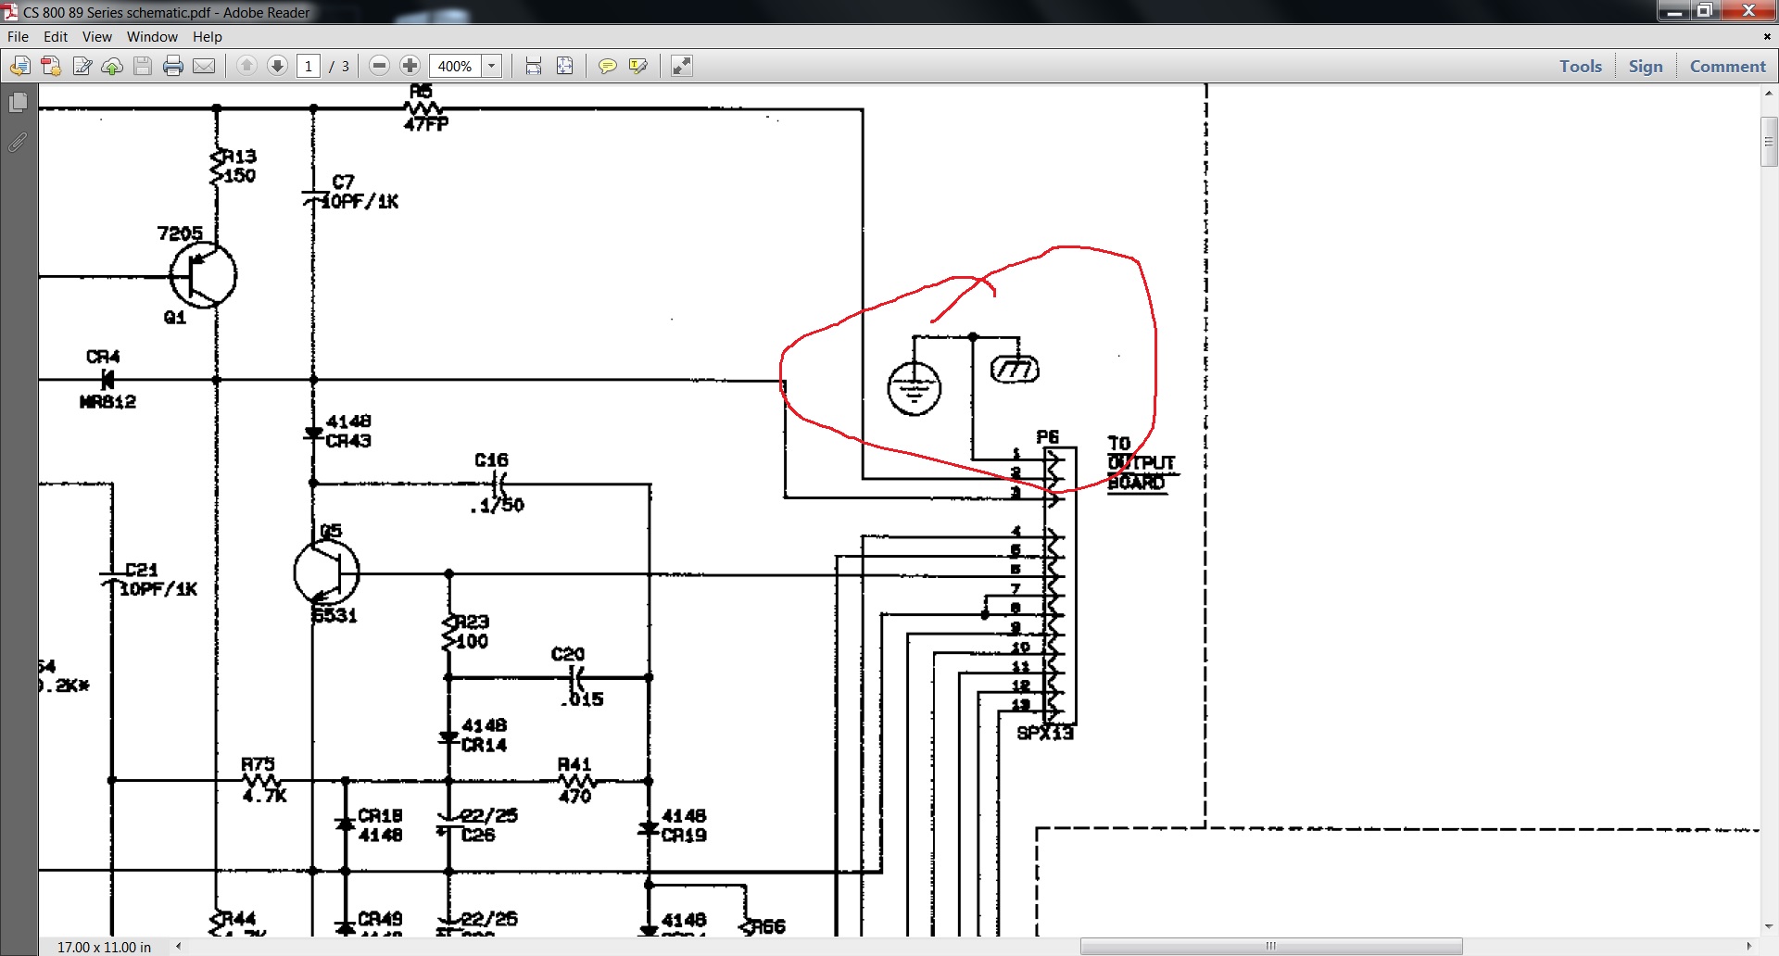Image resolution: width=1779 pixels, height=956 pixels.
Task: Open the Tools pane
Action: [1581, 66]
